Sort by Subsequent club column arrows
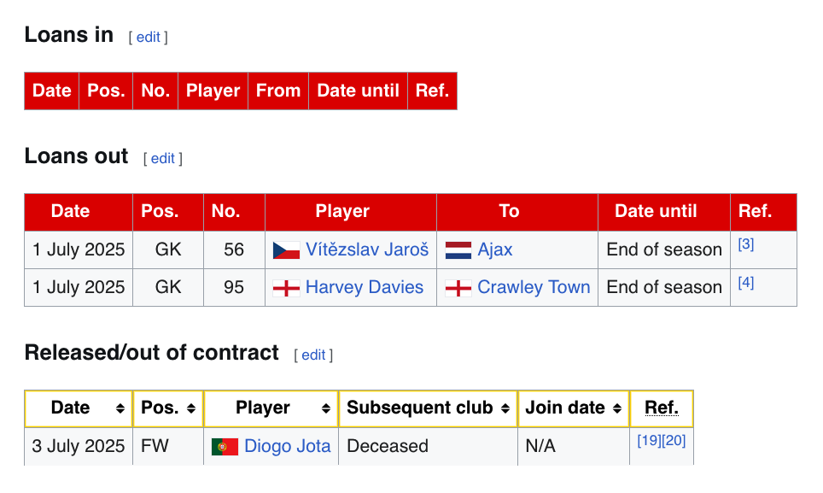823x493 pixels. (x=505, y=408)
